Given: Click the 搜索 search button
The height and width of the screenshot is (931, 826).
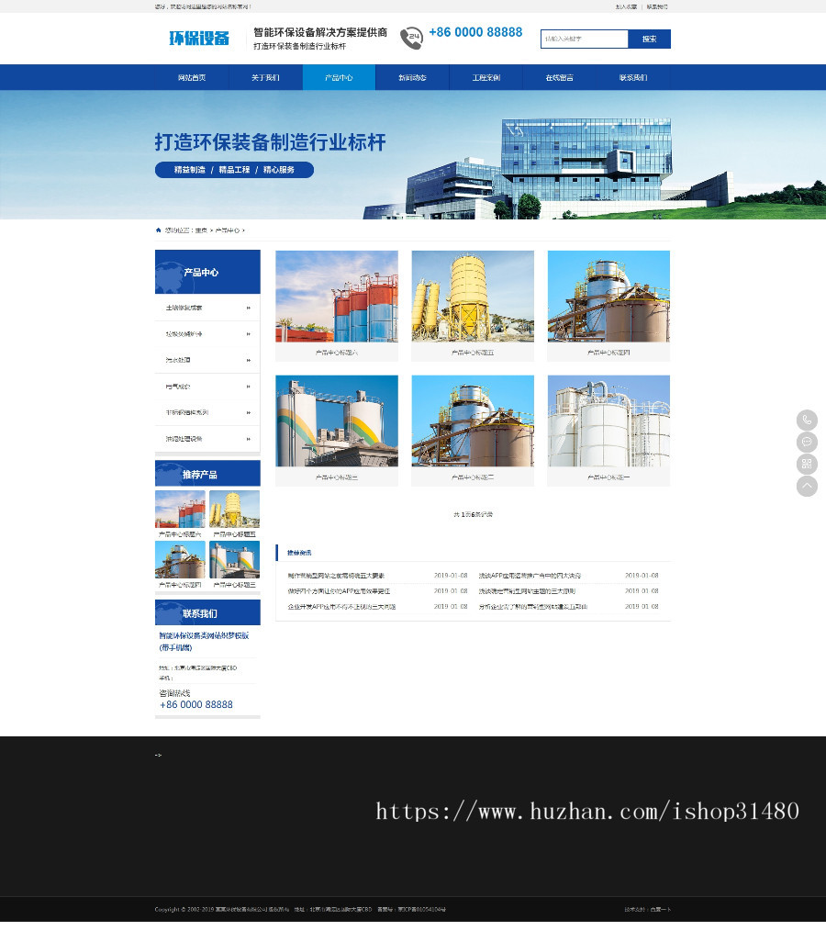Looking at the screenshot, I should pyautogui.click(x=650, y=39).
